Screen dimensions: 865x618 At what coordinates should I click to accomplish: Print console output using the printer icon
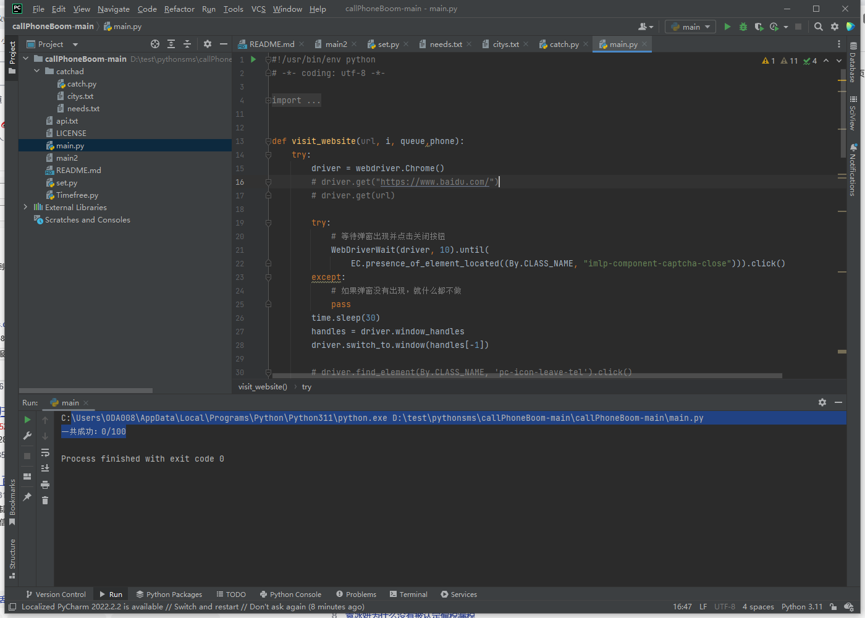click(x=45, y=485)
